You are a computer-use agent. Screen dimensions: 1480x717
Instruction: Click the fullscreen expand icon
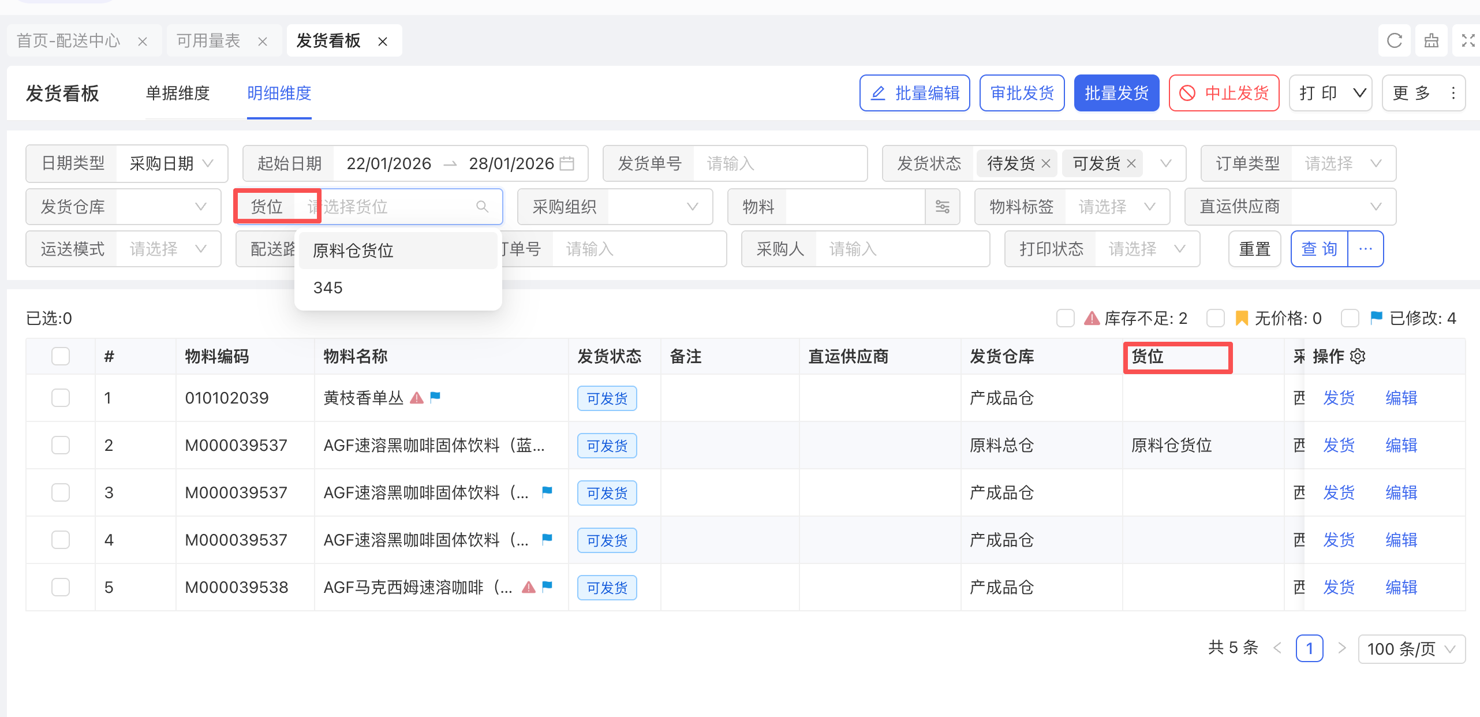pyautogui.click(x=1468, y=41)
